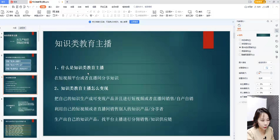The width and height of the screenshot is (280, 140).
Task: Click the Format Painter brush icon
Action: [17, 12]
